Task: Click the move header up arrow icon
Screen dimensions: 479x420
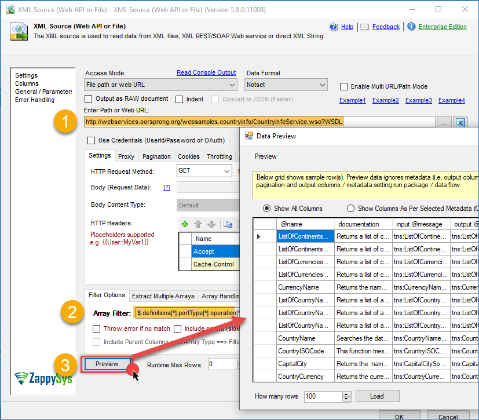Action: tap(198, 224)
